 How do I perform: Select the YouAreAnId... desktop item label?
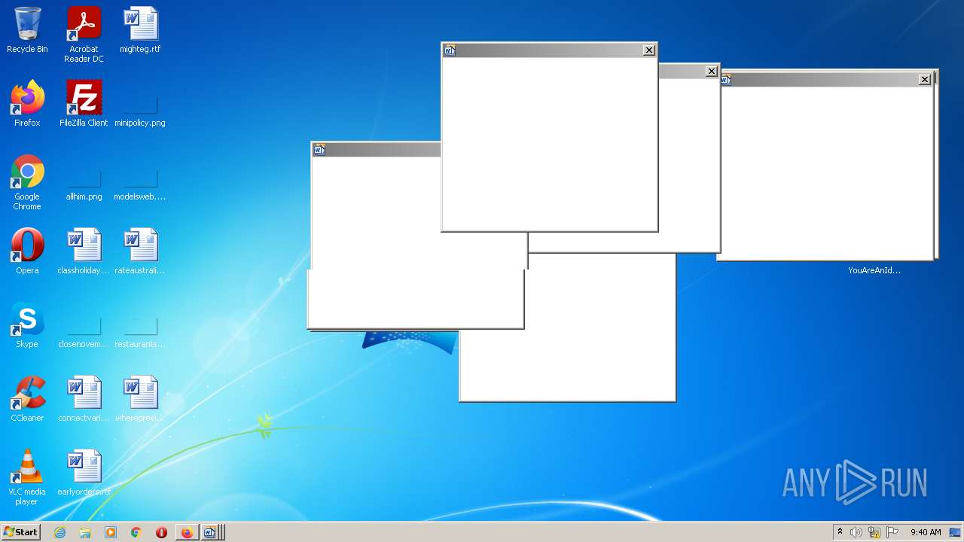874,270
